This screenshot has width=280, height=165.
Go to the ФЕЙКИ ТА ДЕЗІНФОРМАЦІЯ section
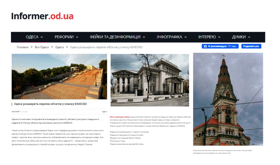click(x=115, y=37)
